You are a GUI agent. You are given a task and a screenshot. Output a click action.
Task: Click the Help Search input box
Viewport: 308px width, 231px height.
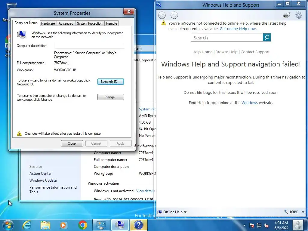[x=227, y=37]
